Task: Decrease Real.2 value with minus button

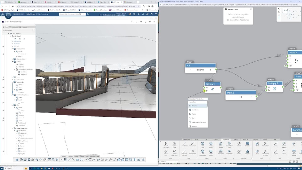Action: point(231,97)
